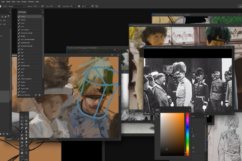Open the blending Mode dropdown

16,6
